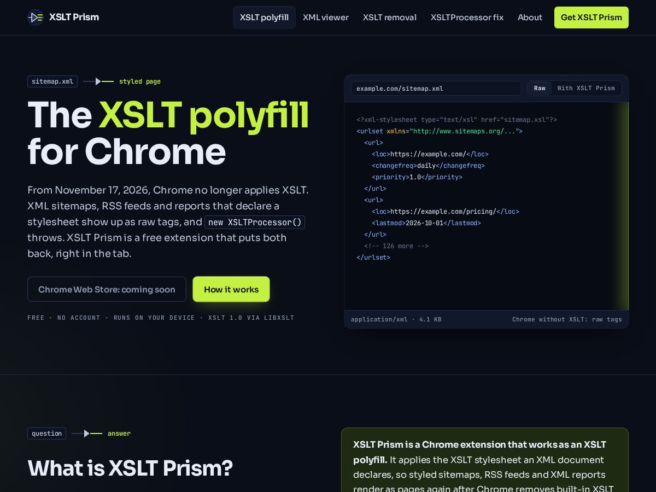Click the changefreq daily line
The height and width of the screenshot is (492, 656).
tap(428, 166)
